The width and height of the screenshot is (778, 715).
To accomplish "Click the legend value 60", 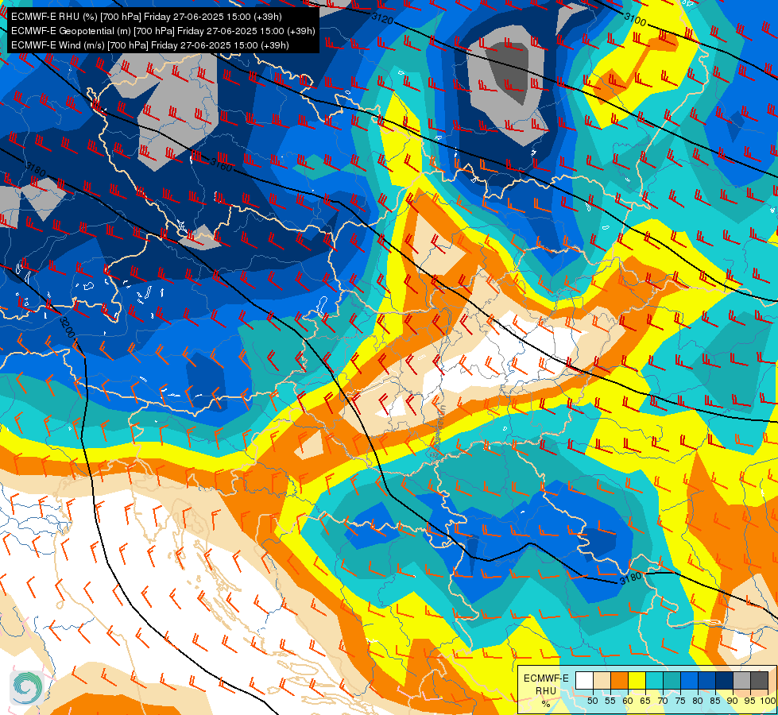I will [628, 701].
